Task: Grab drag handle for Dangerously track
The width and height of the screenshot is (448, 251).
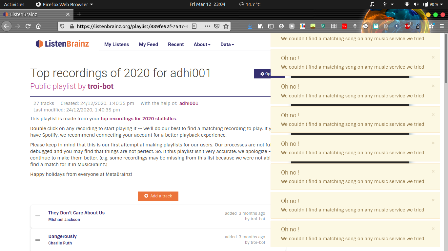Action: 38,240
